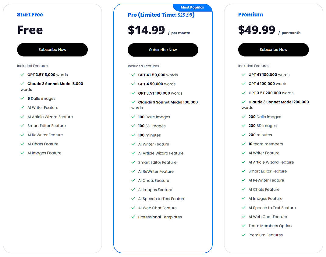Click the checkmark beside Team Members Option
Screen dimensions: 326x257
[244, 226]
